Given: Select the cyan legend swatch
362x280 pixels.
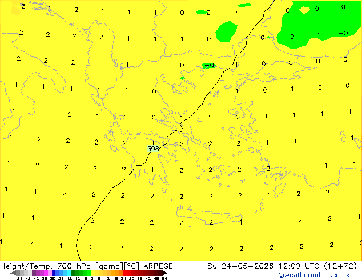Looking at the screenshot, I should point(70,273).
